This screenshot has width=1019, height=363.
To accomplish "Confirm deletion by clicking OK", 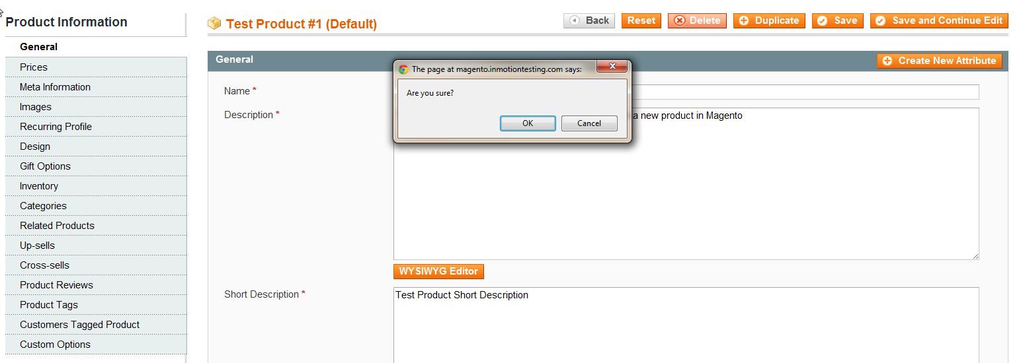I will [x=528, y=123].
